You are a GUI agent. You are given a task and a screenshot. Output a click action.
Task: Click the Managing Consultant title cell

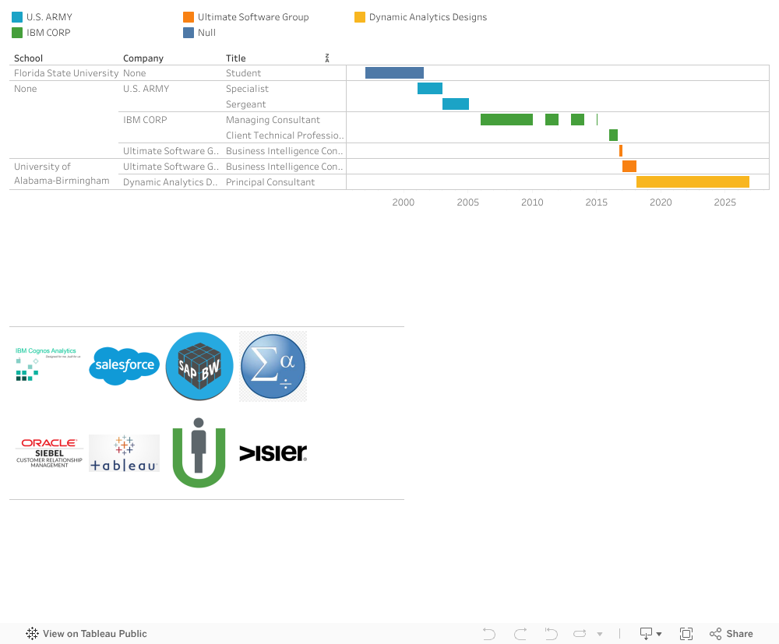273,120
